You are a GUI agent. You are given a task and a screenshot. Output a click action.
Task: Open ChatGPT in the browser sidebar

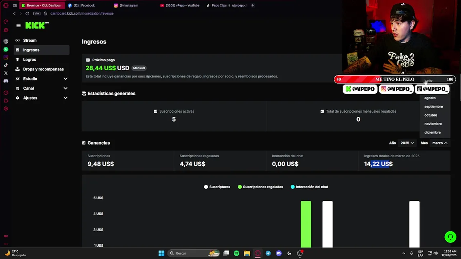coord(6,41)
